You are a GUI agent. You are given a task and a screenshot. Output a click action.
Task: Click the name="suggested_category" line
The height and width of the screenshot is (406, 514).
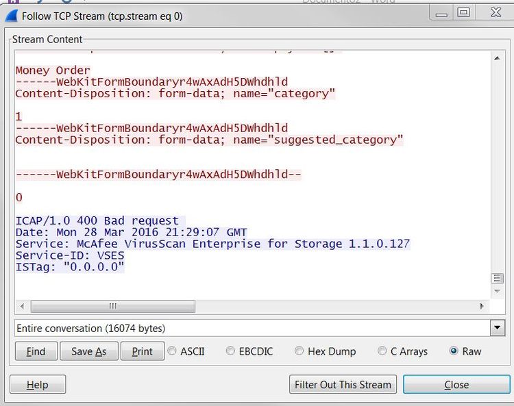pyautogui.click(x=209, y=140)
